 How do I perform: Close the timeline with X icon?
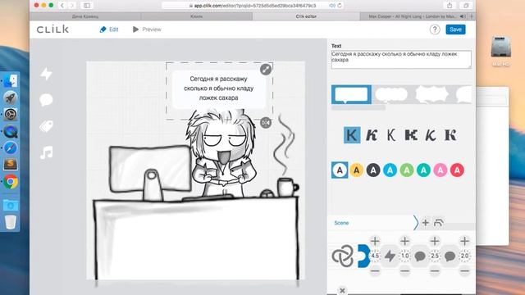342,290
